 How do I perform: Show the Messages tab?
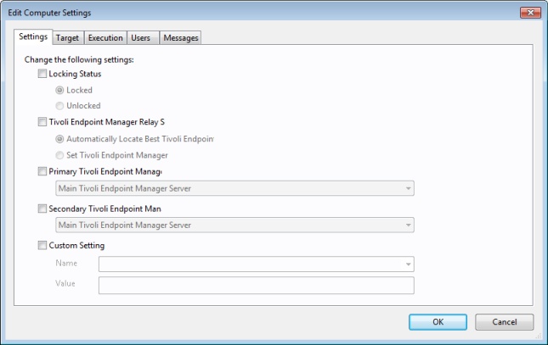click(179, 38)
